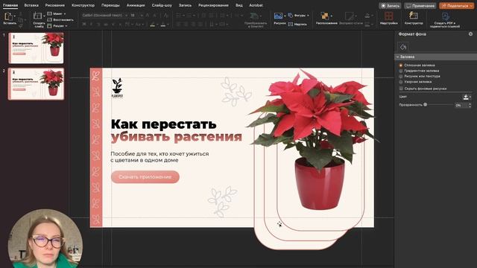Switch to the Вставка tab

pos(31,5)
